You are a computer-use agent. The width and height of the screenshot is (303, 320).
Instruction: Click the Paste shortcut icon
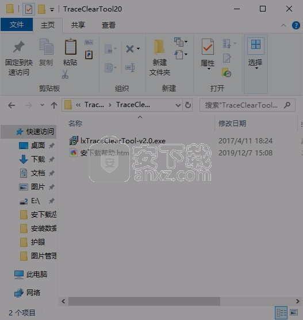[x=89, y=55]
